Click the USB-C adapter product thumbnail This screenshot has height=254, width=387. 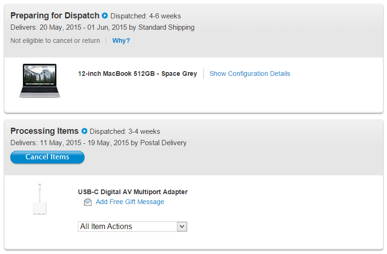(x=40, y=199)
